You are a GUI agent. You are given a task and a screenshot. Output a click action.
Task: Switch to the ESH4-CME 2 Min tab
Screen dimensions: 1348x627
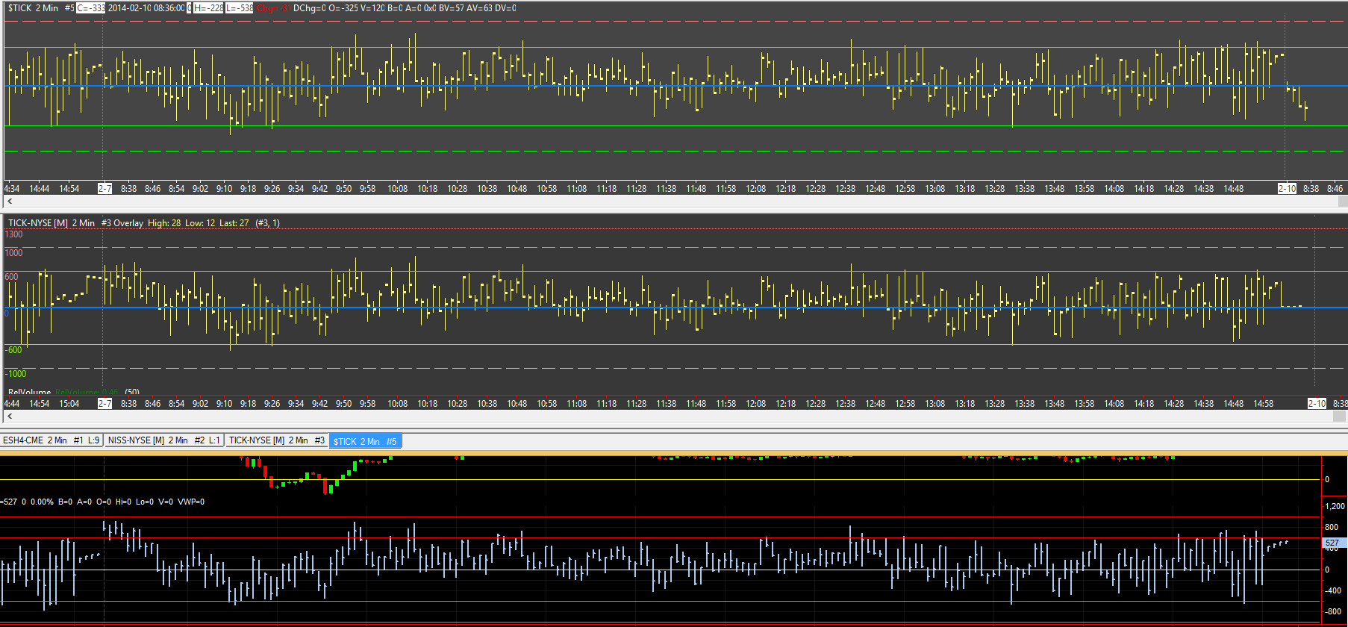point(51,440)
